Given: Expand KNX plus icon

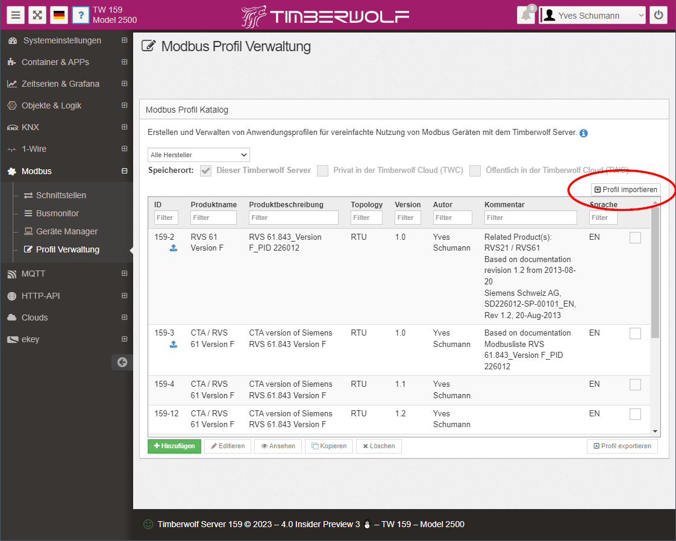Looking at the screenshot, I should tap(124, 127).
